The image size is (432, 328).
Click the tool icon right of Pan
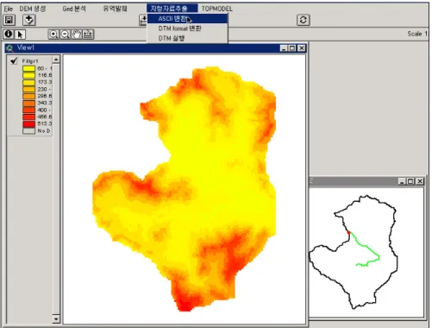(x=88, y=35)
